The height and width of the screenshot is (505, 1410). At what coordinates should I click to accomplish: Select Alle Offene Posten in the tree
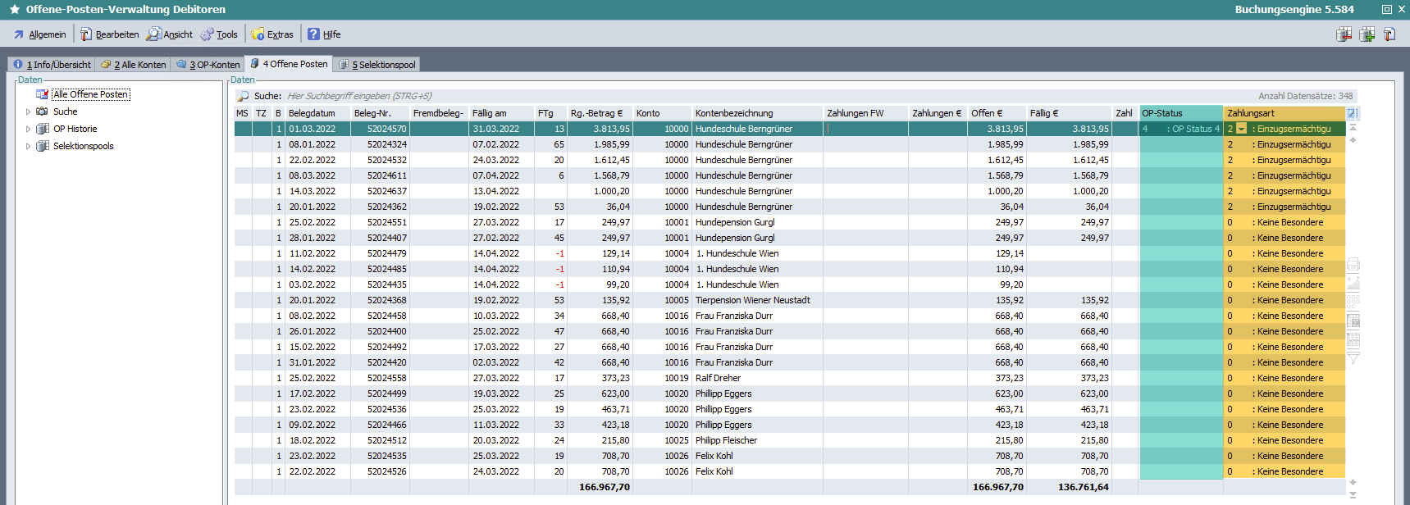point(90,94)
